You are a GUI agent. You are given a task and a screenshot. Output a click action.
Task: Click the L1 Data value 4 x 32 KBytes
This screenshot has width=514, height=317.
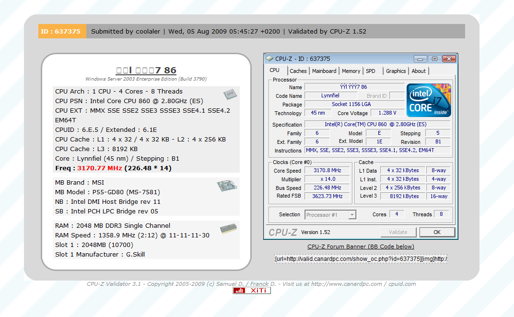coord(403,170)
